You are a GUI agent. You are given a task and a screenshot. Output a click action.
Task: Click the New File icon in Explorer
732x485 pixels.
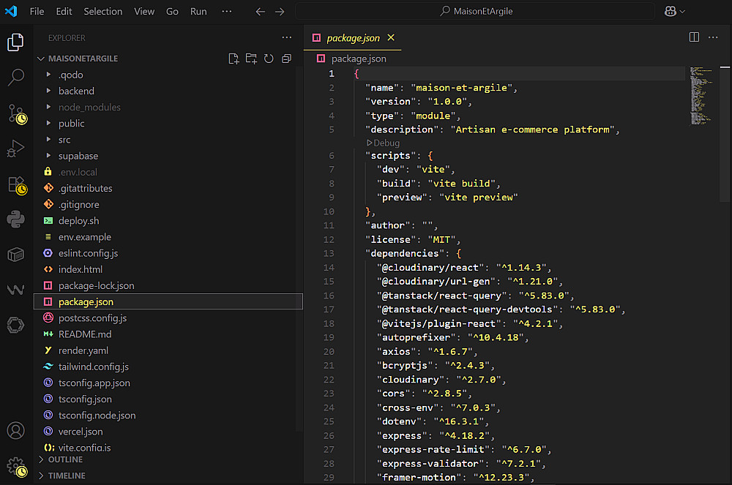click(234, 59)
